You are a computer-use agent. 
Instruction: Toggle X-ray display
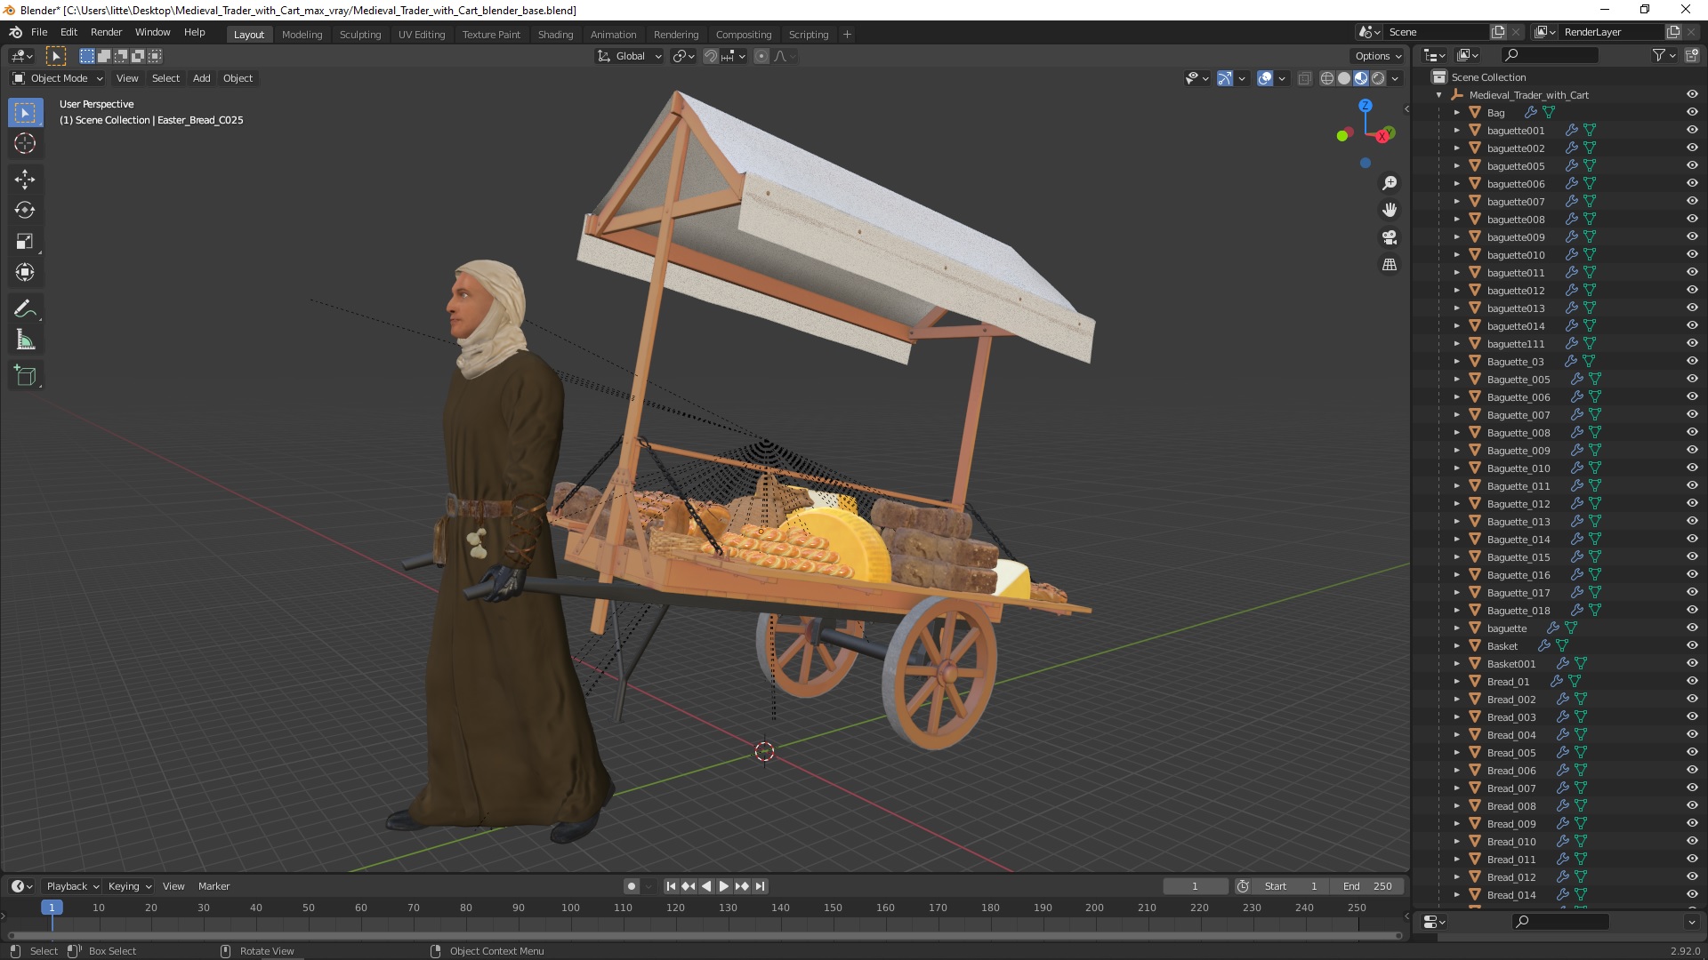point(1305,78)
